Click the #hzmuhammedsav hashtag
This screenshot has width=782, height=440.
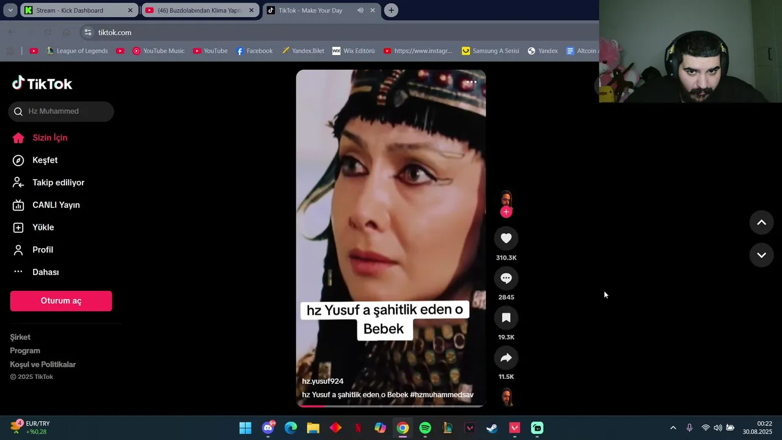click(442, 395)
